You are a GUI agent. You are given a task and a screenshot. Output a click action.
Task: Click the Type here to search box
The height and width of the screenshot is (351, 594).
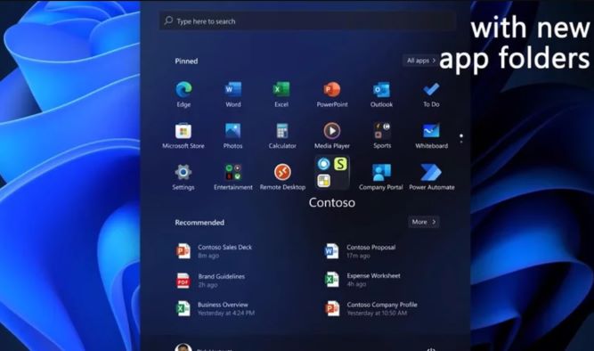[x=307, y=21]
